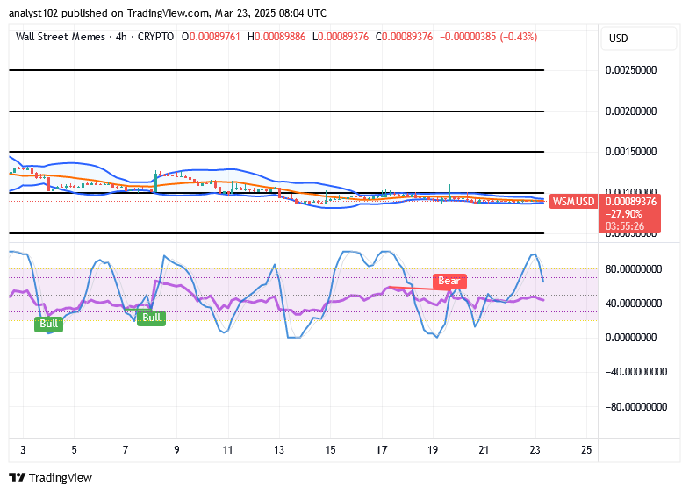Screen dimensions: 689x493
Task: Click date 5 on the time axis
Action: pyautogui.click(x=75, y=450)
